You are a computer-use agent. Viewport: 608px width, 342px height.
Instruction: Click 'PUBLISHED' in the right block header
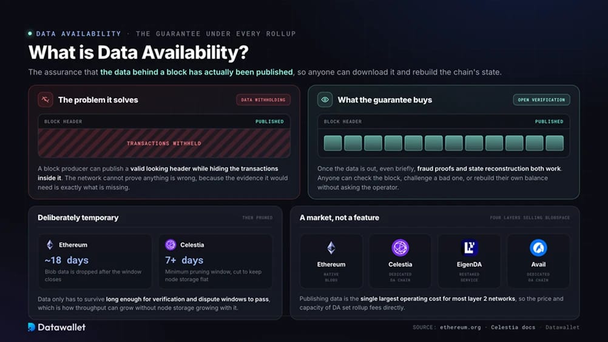[549, 122]
